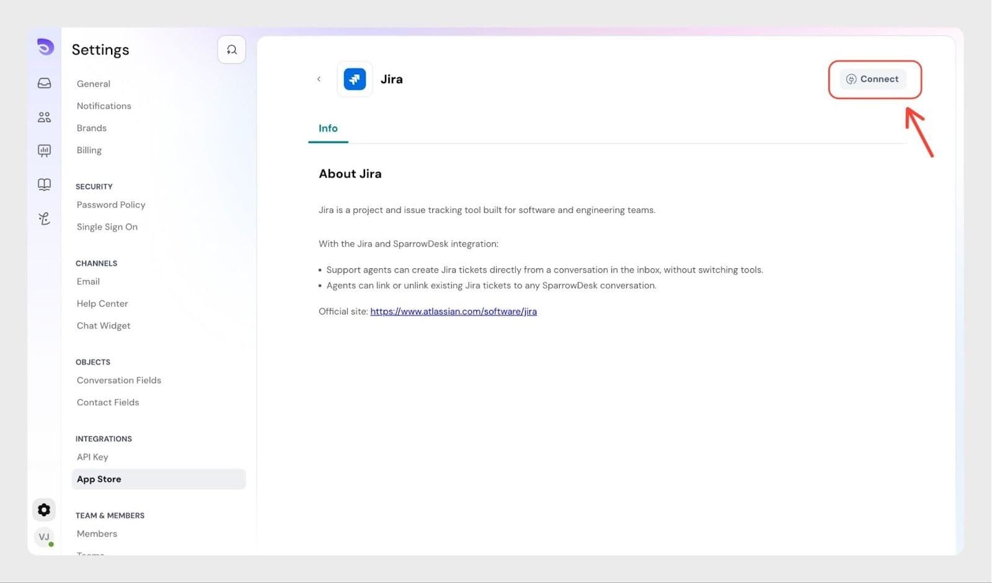
Task: Select Chat Widget under Channels
Action: click(104, 326)
